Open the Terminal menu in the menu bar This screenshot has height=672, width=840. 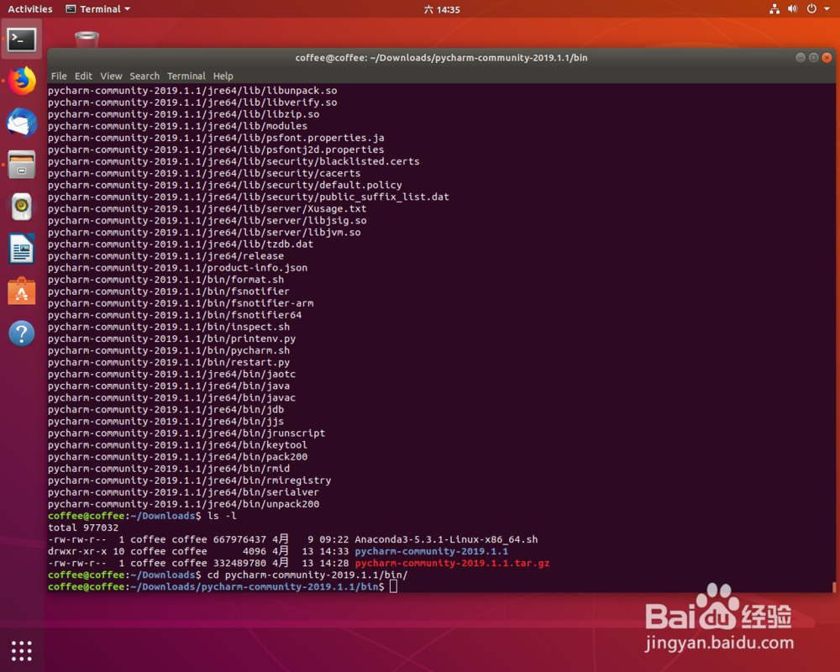186,76
